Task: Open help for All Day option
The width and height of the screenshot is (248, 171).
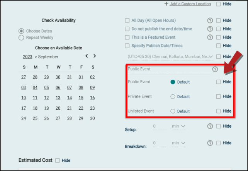Action: click(x=210, y=21)
